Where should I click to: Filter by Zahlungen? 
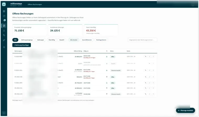pos(41,40)
